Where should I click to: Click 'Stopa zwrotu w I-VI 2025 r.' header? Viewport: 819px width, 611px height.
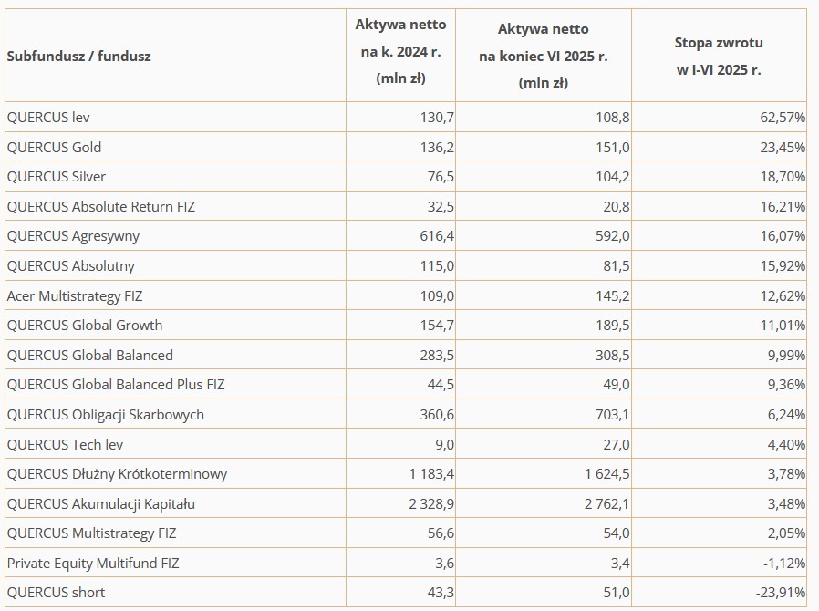pos(719,56)
